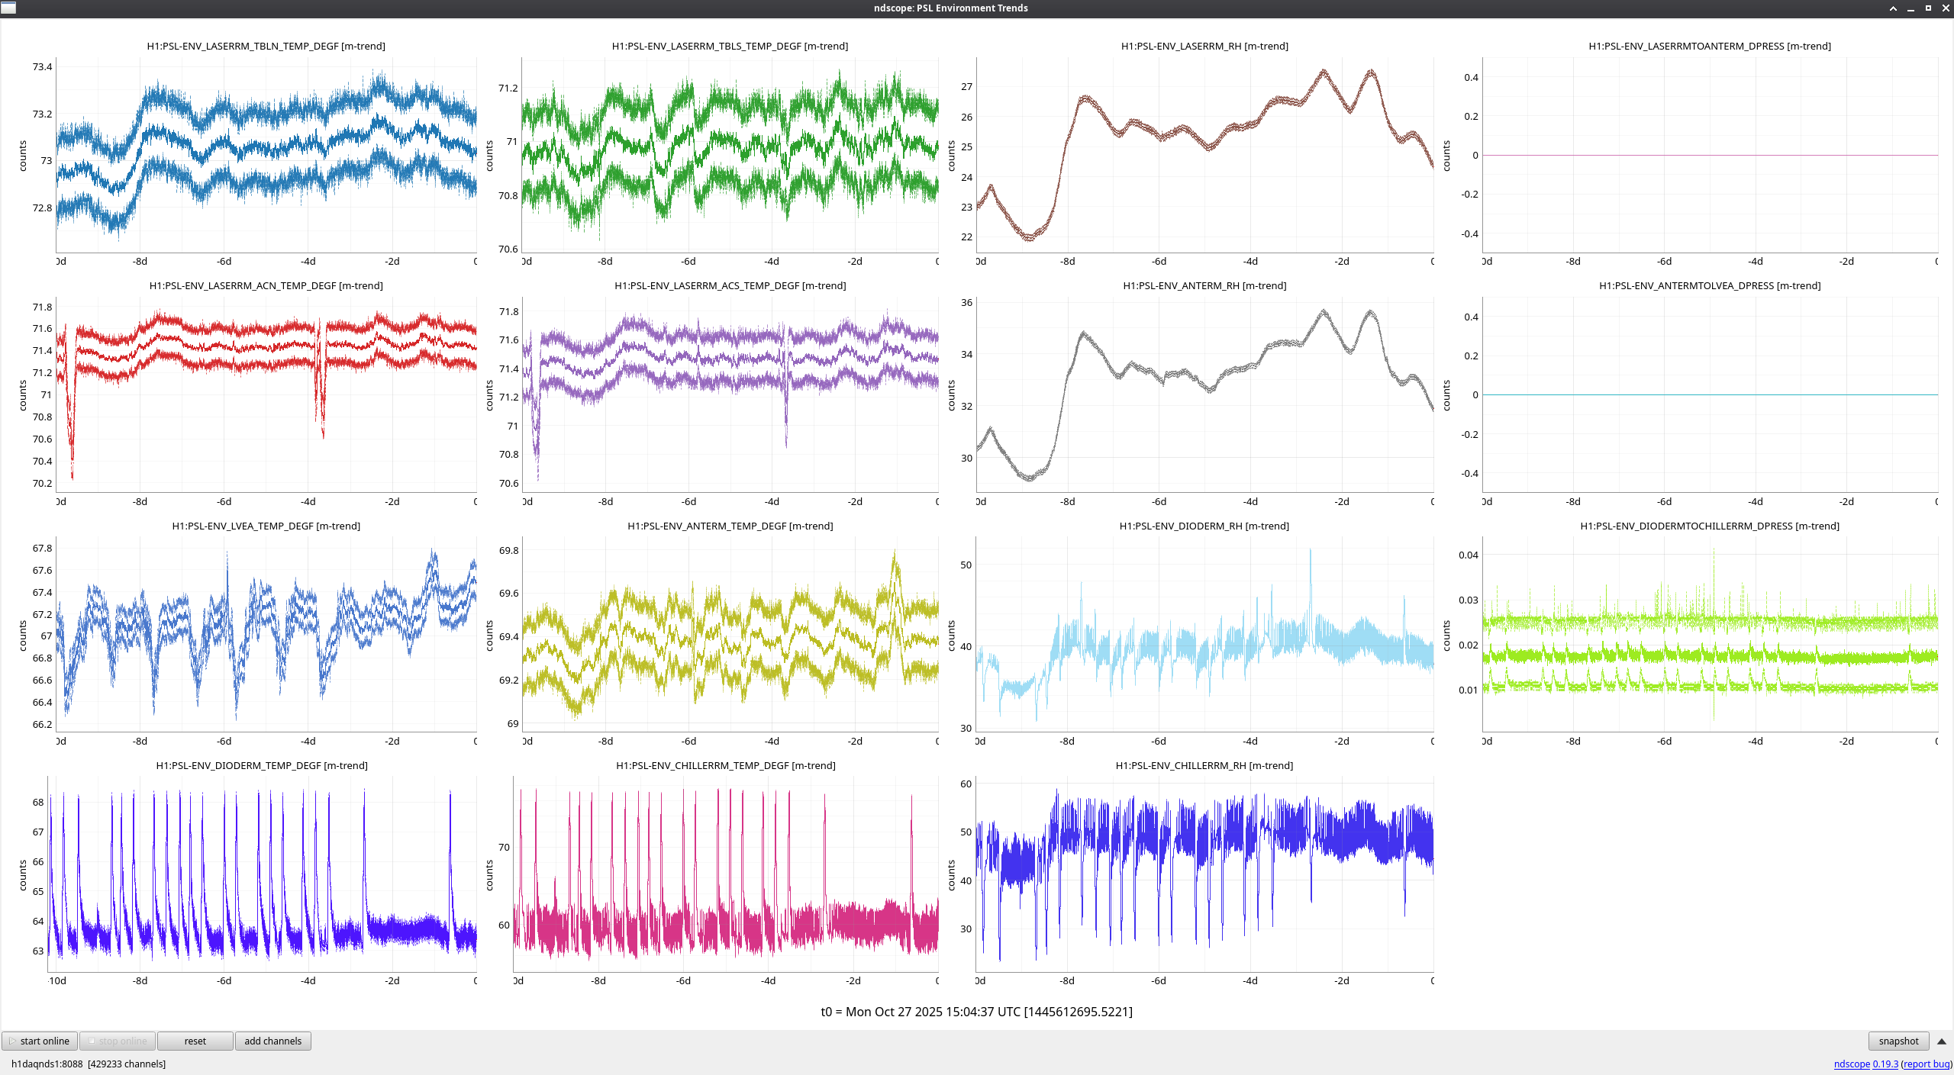Click the t0 timestamp label
1954x1075 pixels.
[976, 1012]
